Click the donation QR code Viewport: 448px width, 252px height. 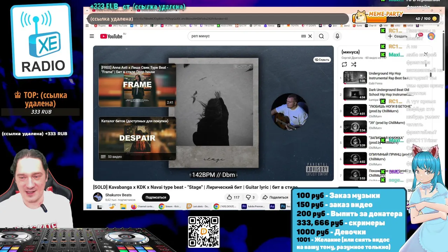pos(204,232)
